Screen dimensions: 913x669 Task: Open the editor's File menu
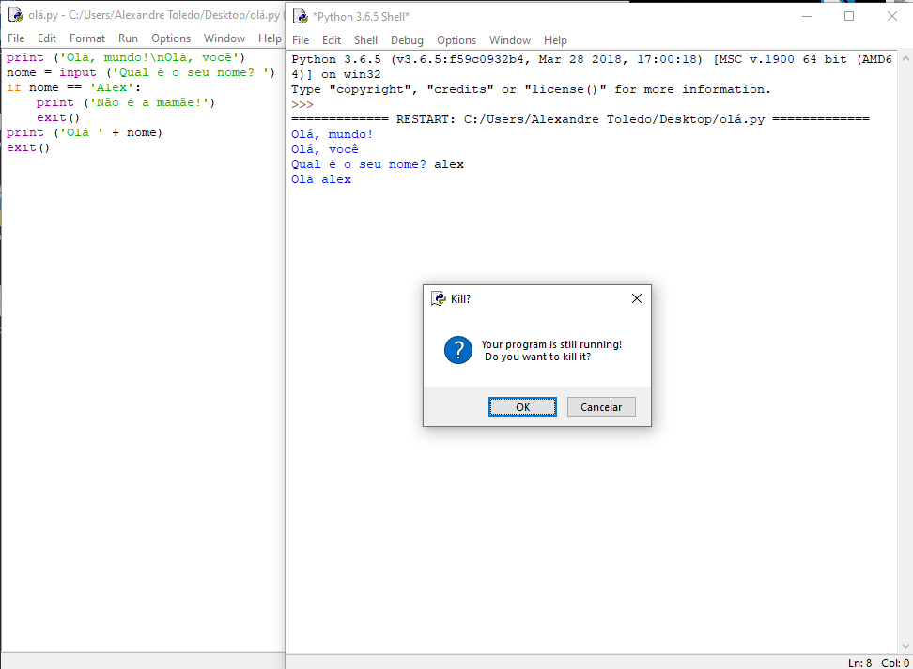coord(16,38)
